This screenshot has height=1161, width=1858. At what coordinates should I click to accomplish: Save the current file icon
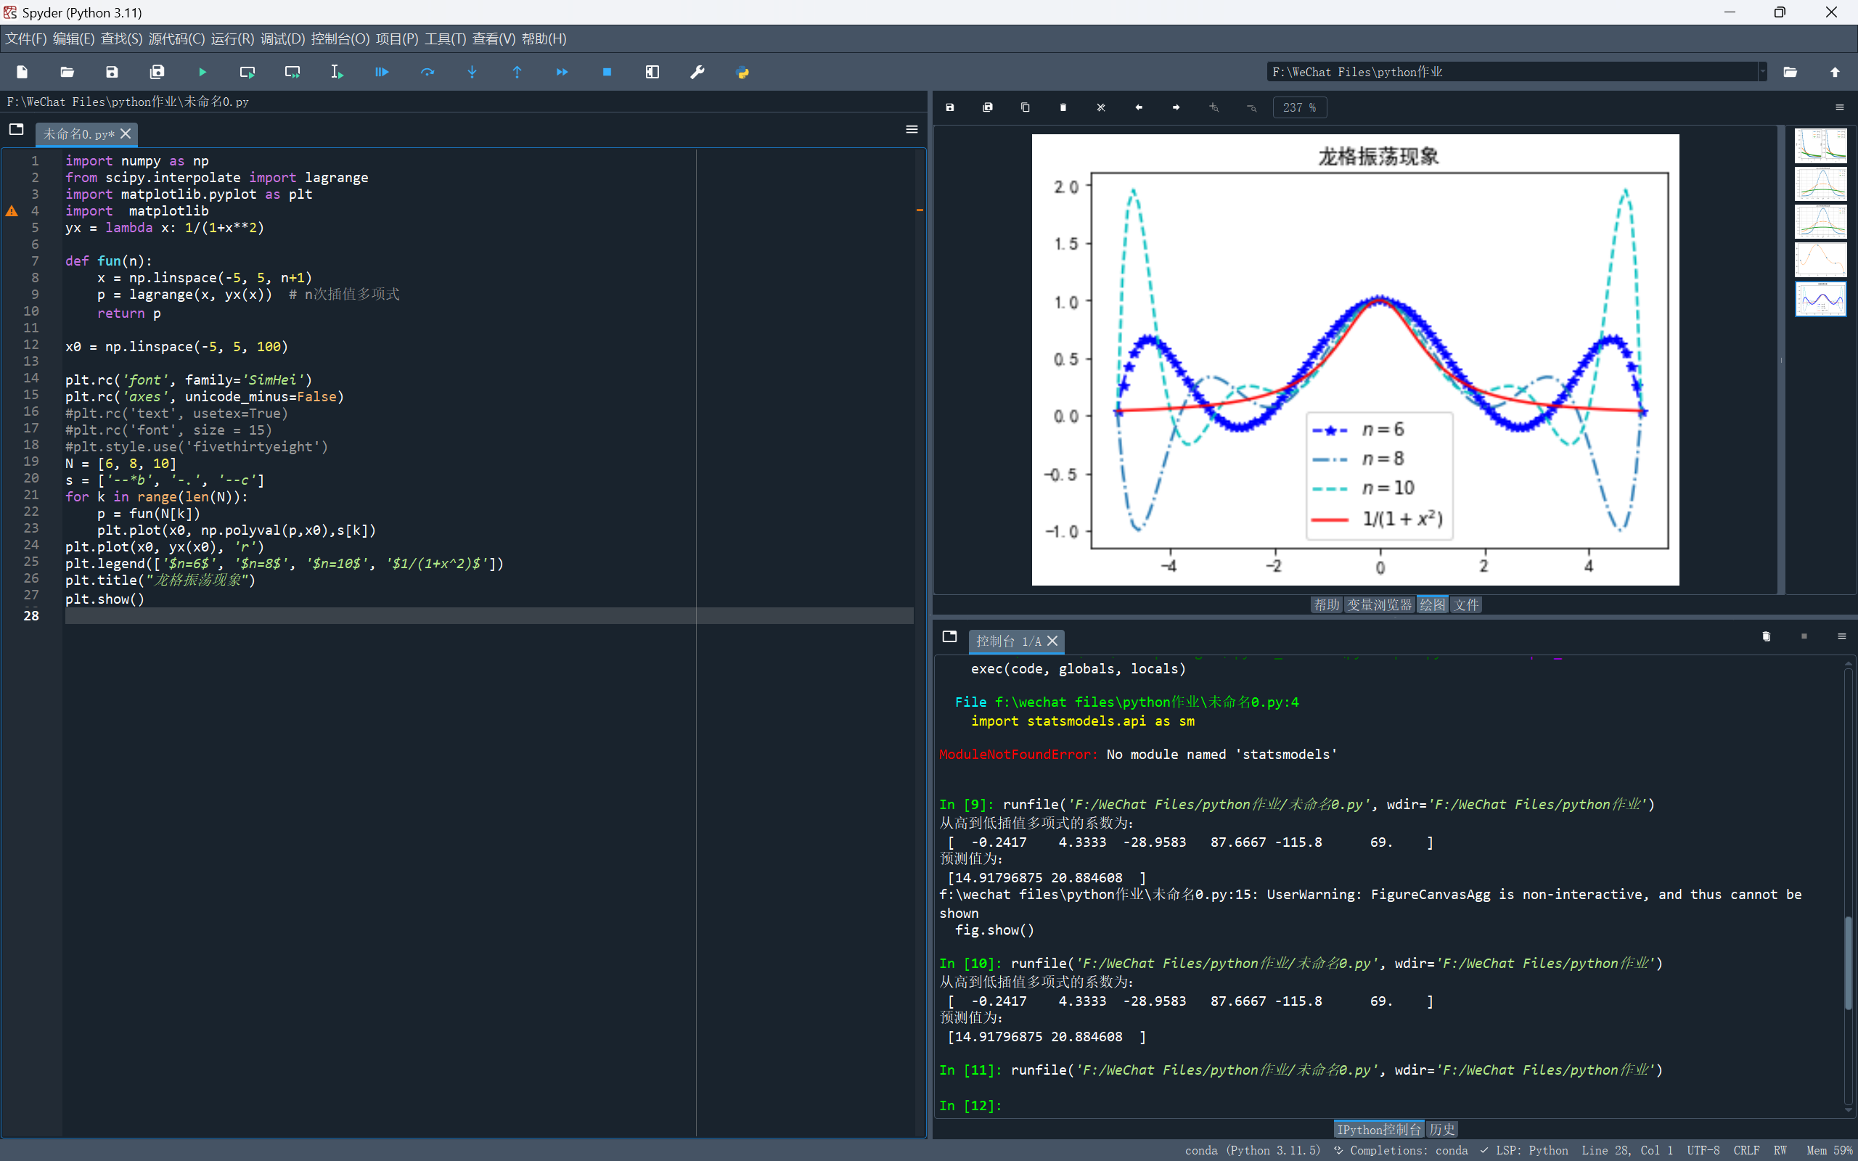(112, 71)
